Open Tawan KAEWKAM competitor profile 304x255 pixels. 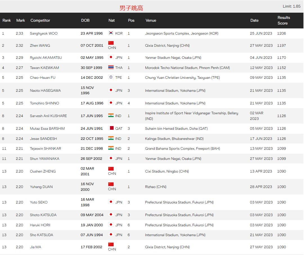44,68
